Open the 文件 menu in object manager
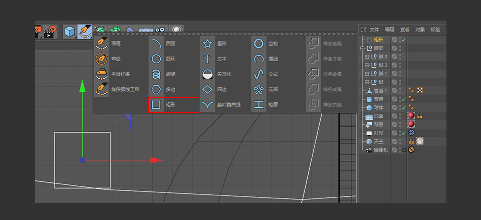 coord(374,30)
